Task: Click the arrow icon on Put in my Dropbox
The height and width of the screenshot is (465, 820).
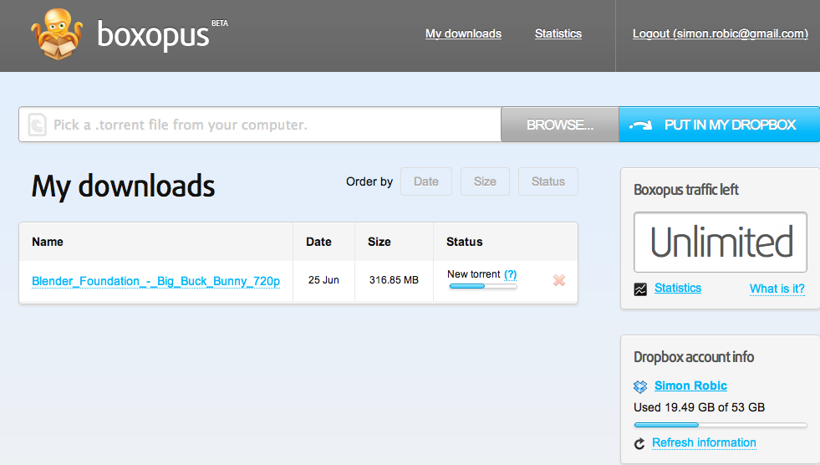Action: [642, 125]
